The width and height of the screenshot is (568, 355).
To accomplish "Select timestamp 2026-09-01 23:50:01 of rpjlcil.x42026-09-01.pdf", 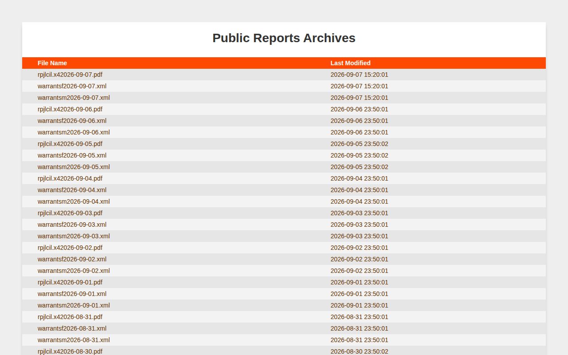I will click(359, 282).
